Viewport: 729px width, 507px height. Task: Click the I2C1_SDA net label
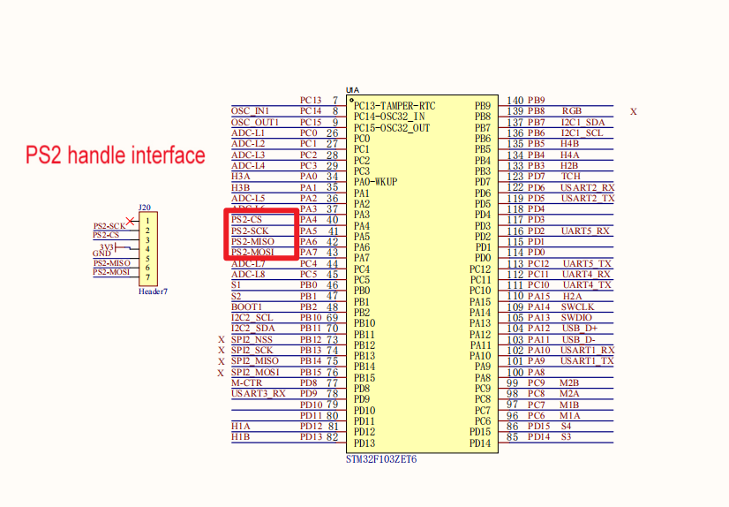pyautogui.click(x=582, y=122)
